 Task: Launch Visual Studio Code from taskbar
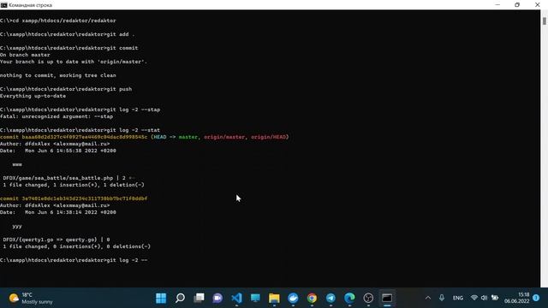click(236, 298)
